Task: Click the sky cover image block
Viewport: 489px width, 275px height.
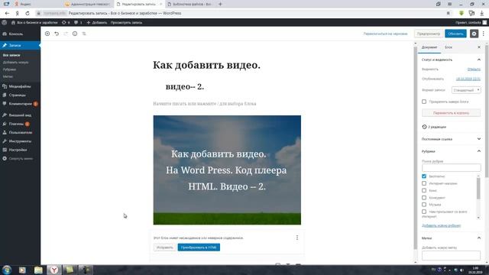Action: point(227,170)
